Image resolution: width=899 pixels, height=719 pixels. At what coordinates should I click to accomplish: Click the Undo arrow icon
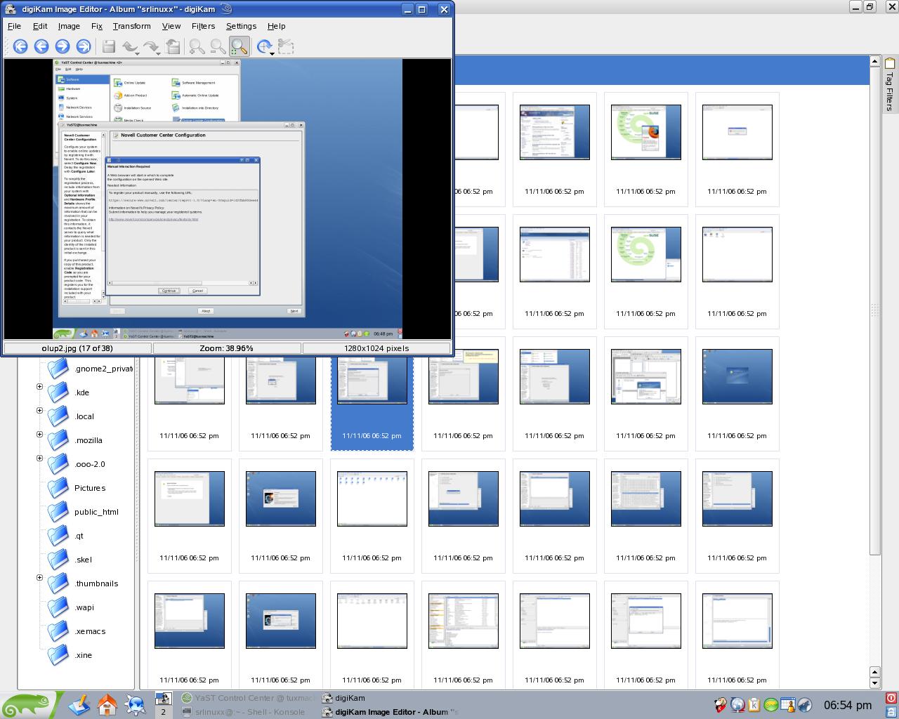click(129, 46)
